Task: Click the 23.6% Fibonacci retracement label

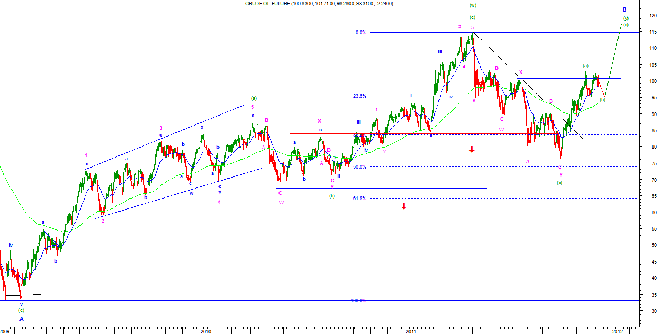Action: pyautogui.click(x=360, y=96)
